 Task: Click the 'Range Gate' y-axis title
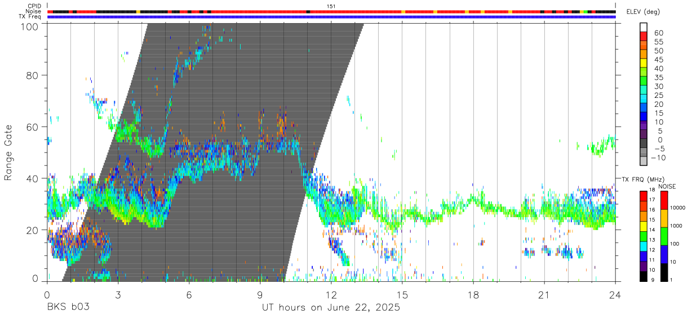click(8, 153)
